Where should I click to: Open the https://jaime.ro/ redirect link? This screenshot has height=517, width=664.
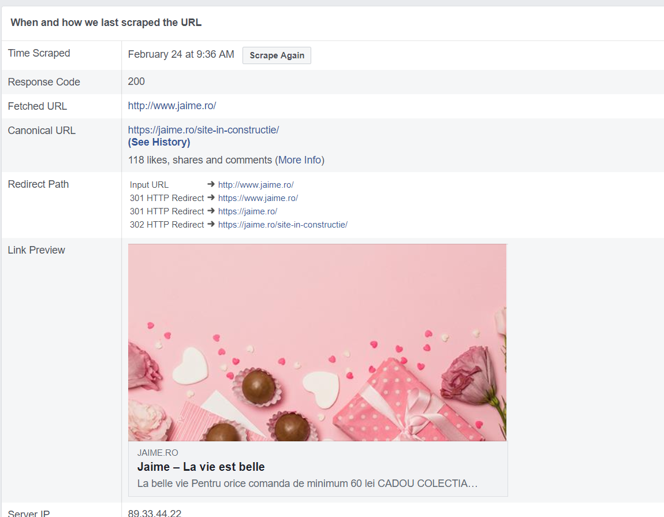(247, 211)
